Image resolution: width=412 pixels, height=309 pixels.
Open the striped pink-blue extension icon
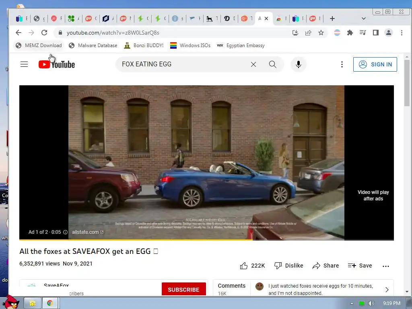tap(337, 33)
